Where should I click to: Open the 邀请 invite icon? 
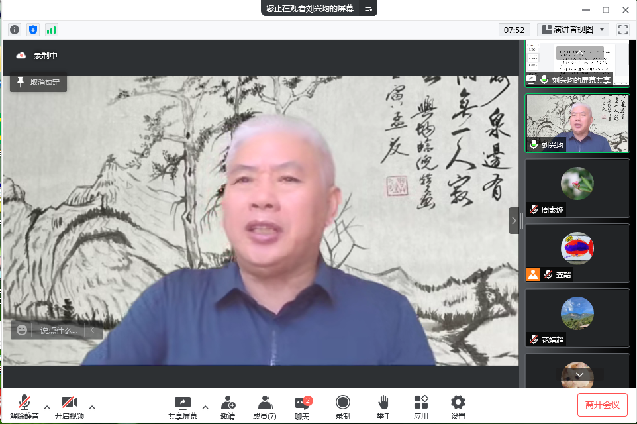click(x=228, y=407)
